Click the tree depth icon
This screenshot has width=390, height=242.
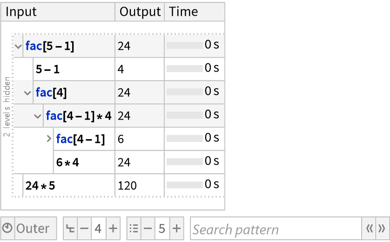click(70, 229)
